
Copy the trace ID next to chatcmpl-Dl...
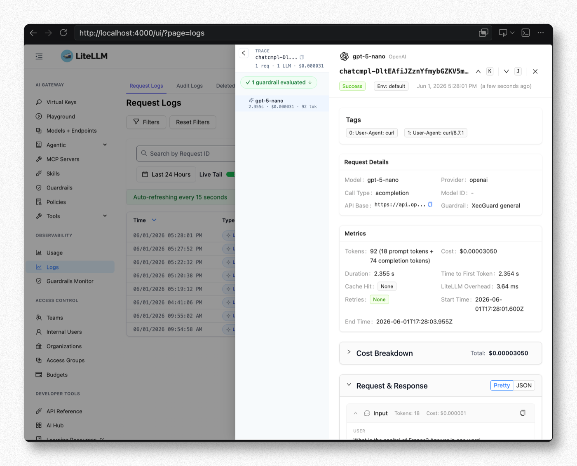pos(302,57)
